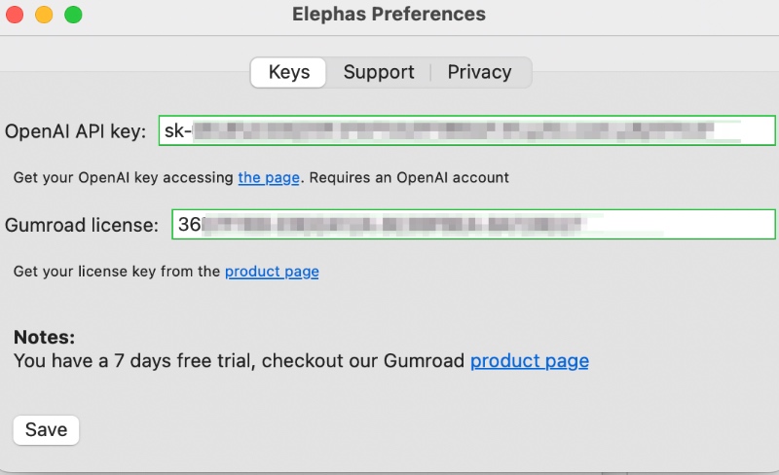
Task: Focus the OpenAI API key field
Action: point(467,130)
